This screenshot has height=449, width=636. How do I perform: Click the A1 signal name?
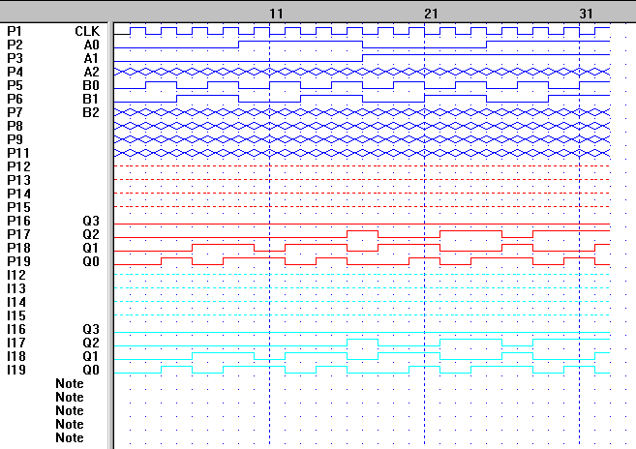pyautogui.click(x=92, y=58)
